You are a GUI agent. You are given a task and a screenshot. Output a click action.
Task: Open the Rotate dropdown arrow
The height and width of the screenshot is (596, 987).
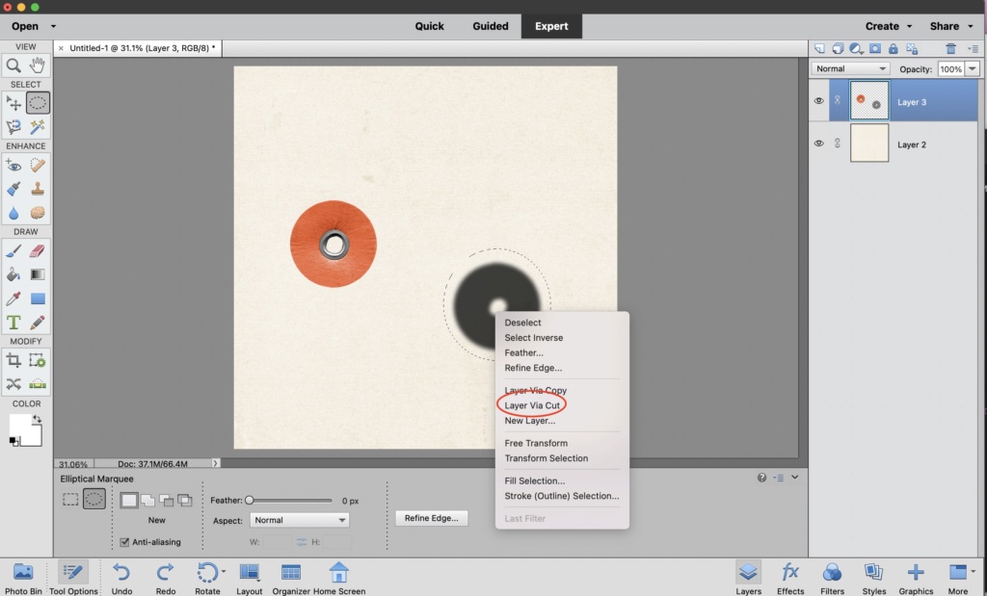(224, 572)
